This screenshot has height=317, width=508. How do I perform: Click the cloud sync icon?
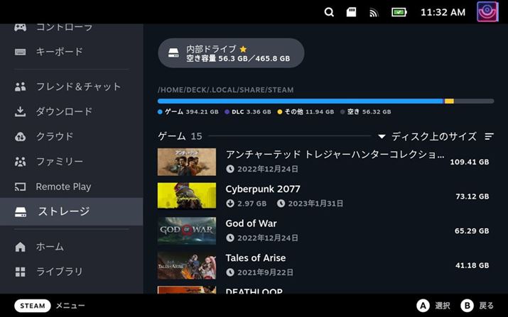[20, 137]
